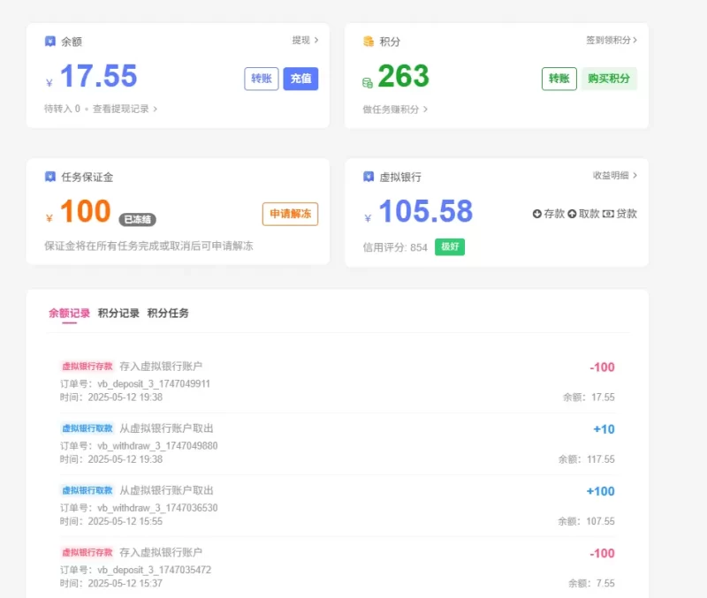
Task: Click the blue 充值 recharge button
Action: (300, 79)
